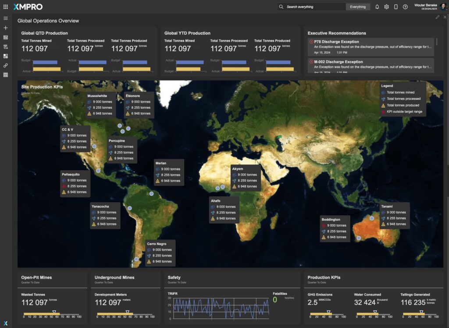Click the Wasted Tonnes gauge marker
This screenshot has width=449, height=328.
(x=54, y=312)
